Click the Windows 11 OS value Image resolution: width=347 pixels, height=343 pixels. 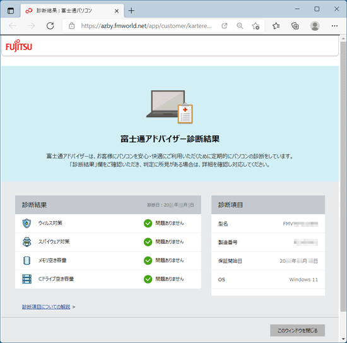303,279
